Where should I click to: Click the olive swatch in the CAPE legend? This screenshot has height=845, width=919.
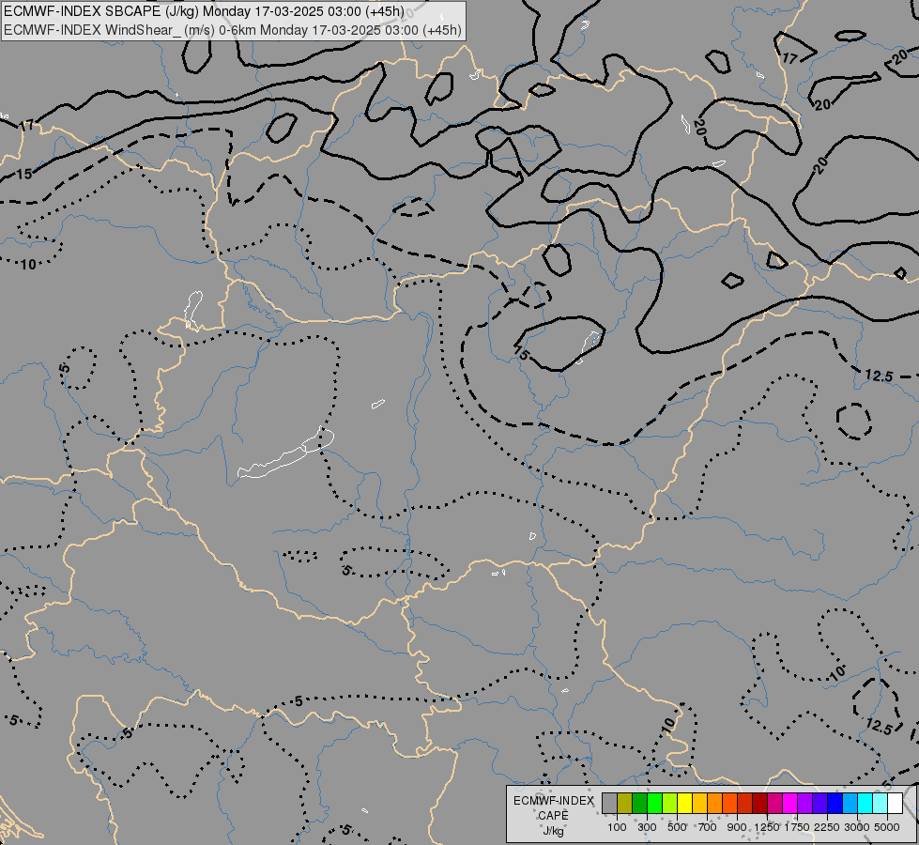coord(624,804)
